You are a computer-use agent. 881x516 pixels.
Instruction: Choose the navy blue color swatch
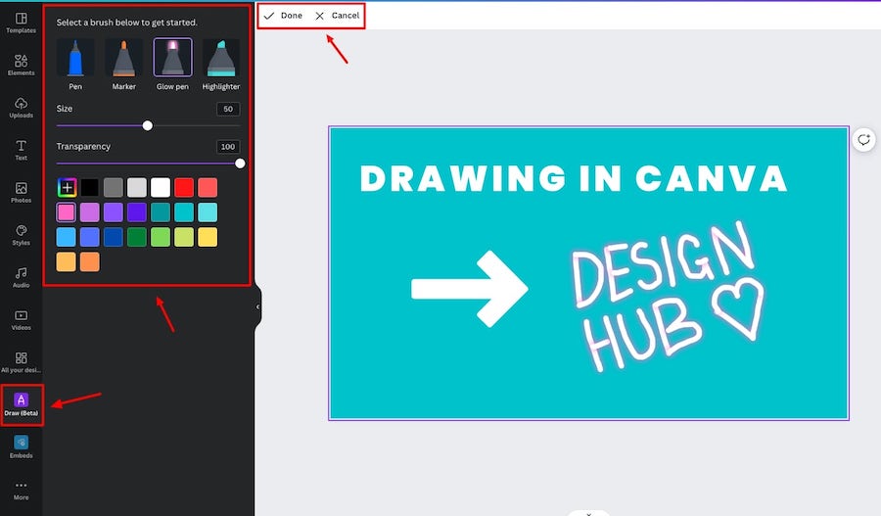pos(113,237)
